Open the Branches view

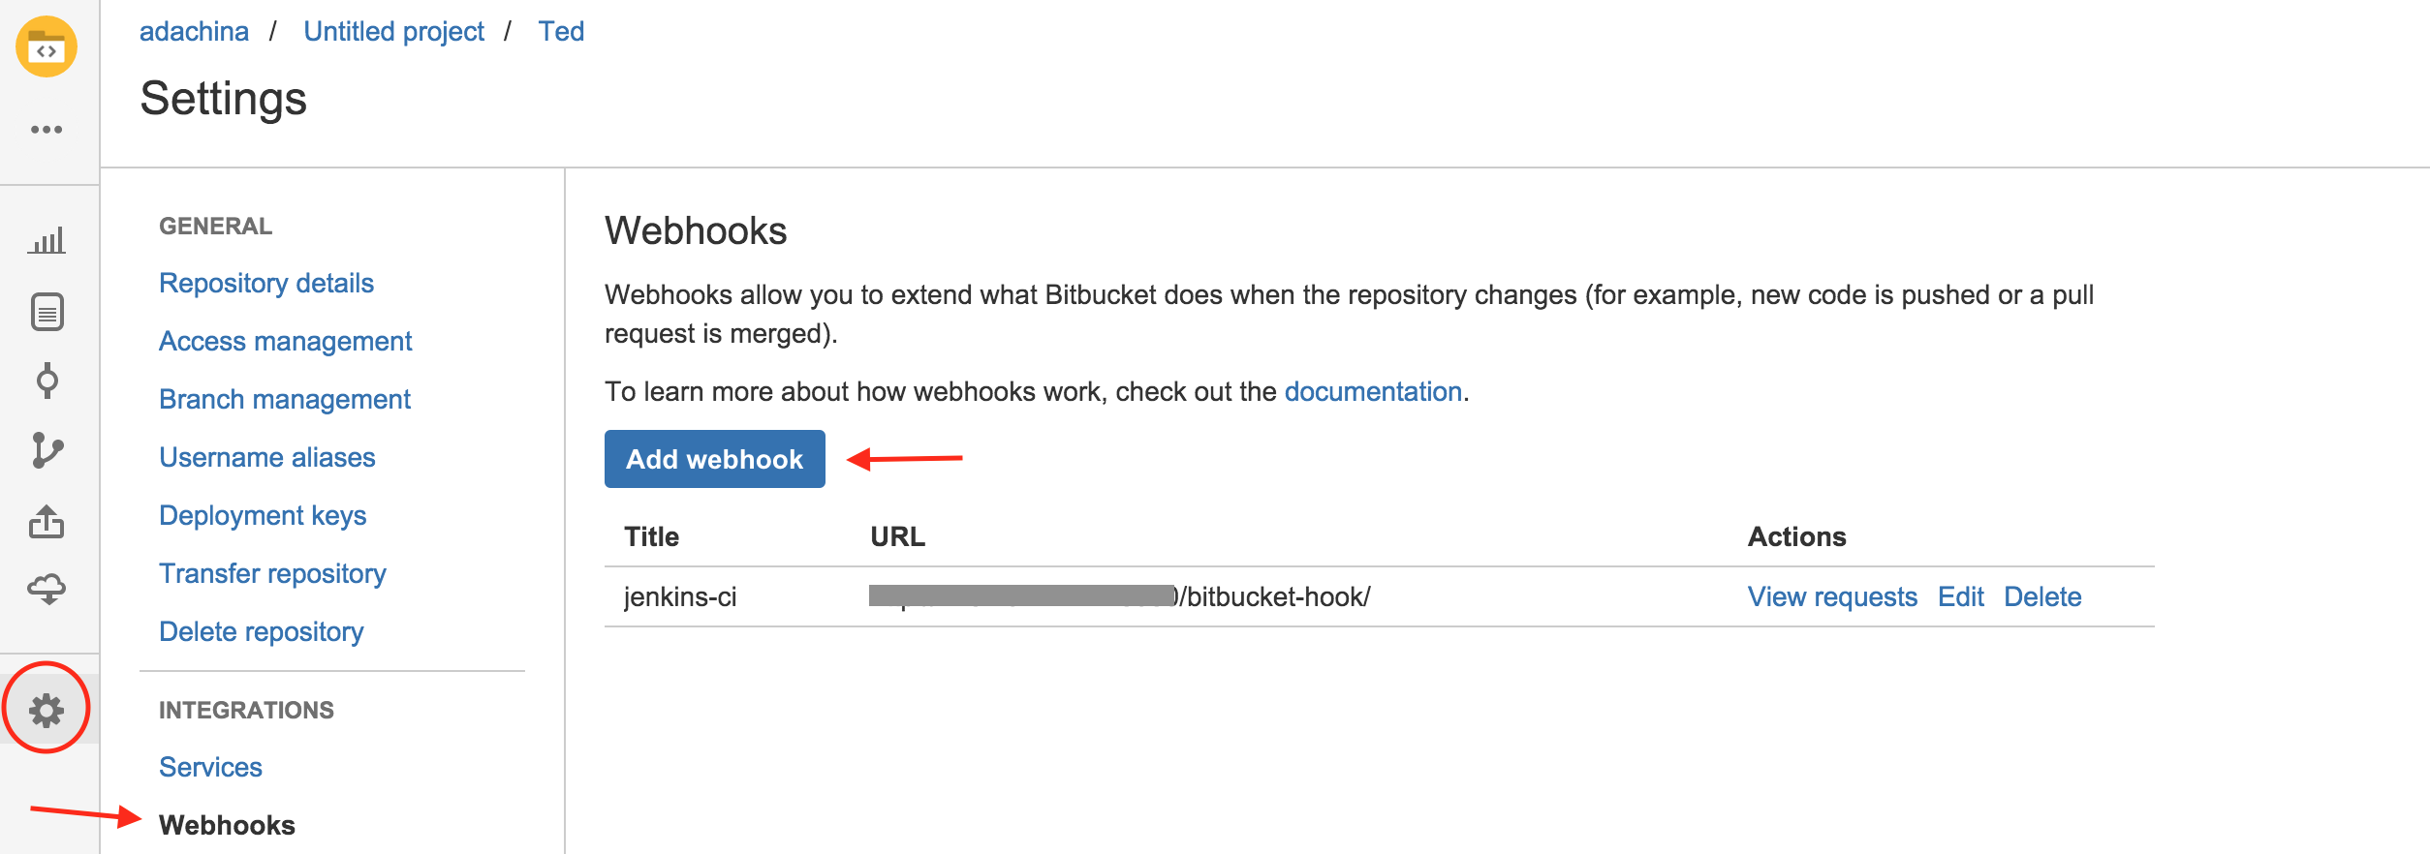click(x=47, y=450)
